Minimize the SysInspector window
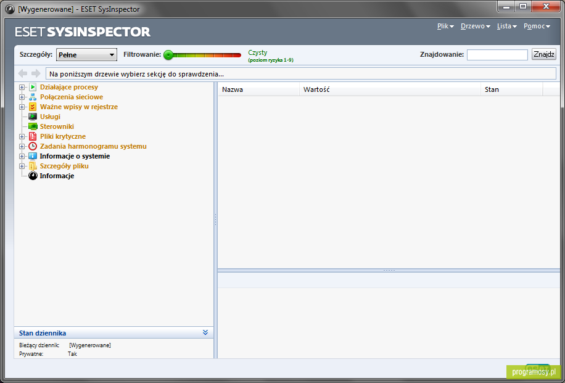The width and height of the screenshot is (565, 383). click(506, 7)
